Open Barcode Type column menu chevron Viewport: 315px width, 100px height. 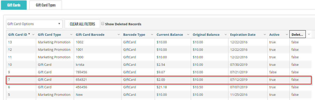pyautogui.click(x=152, y=34)
